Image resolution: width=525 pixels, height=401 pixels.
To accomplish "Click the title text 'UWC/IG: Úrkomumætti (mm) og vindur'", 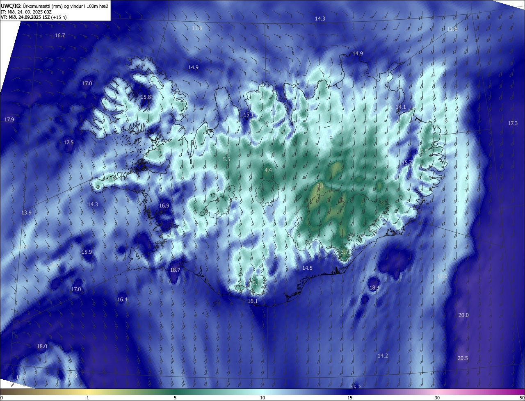I will (x=45, y=6).
